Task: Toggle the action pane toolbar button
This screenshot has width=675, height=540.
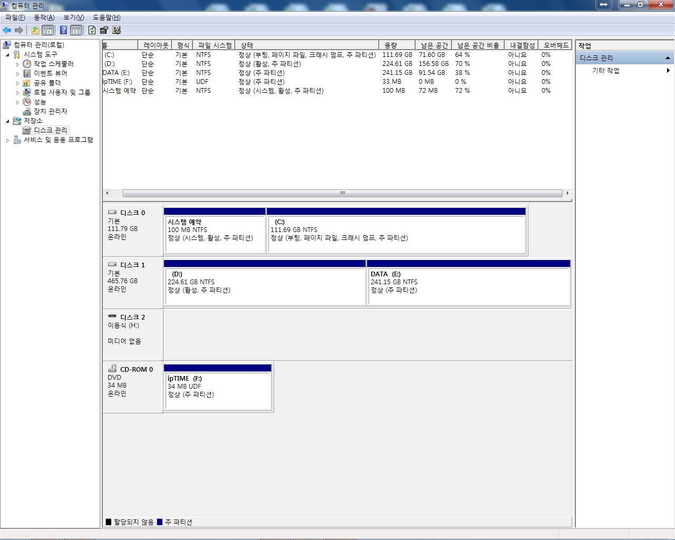Action: pos(76,31)
